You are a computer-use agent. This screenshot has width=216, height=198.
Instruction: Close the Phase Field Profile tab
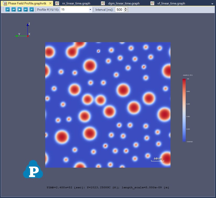50,3
